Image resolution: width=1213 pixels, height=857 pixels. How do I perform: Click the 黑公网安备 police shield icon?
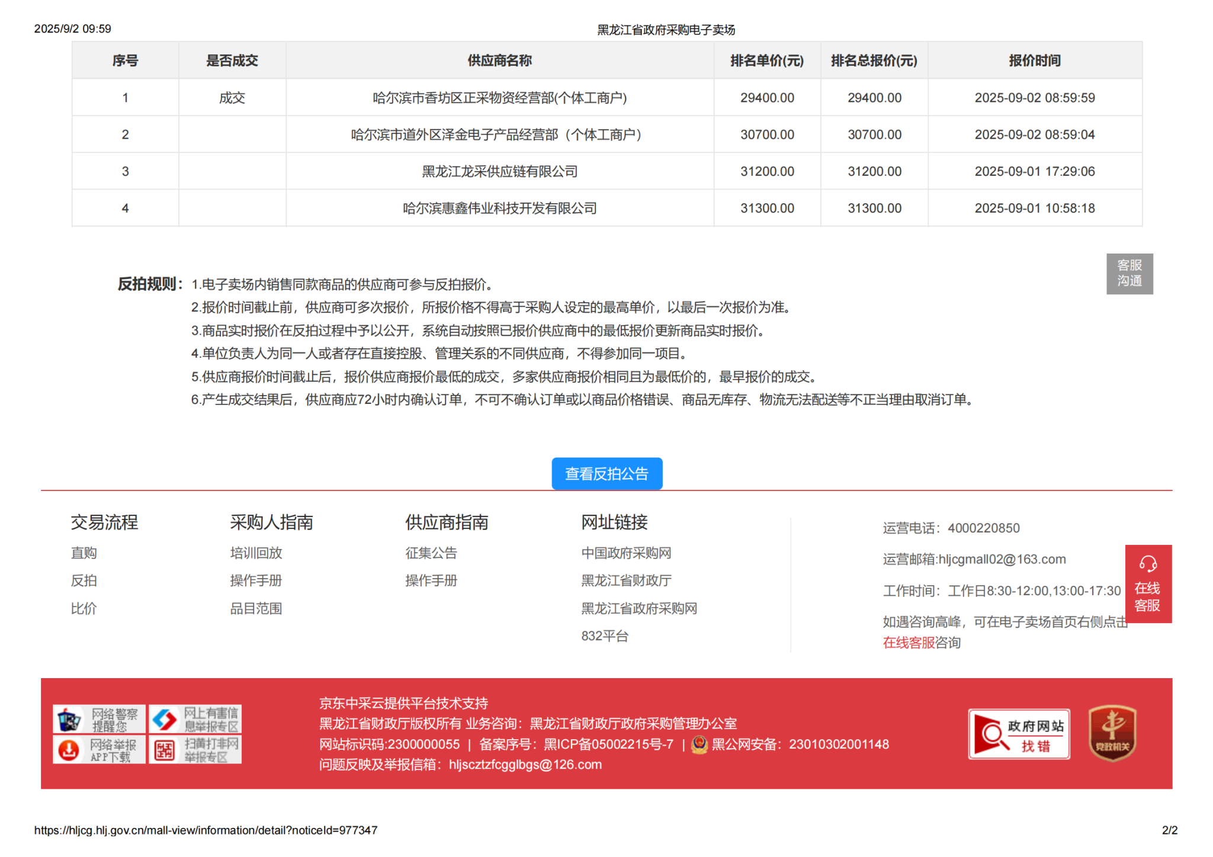tap(699, 744)
